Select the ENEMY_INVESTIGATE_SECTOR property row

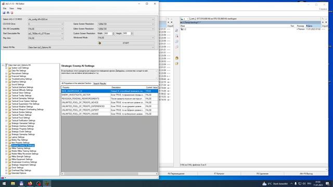(x=109, y=95)
